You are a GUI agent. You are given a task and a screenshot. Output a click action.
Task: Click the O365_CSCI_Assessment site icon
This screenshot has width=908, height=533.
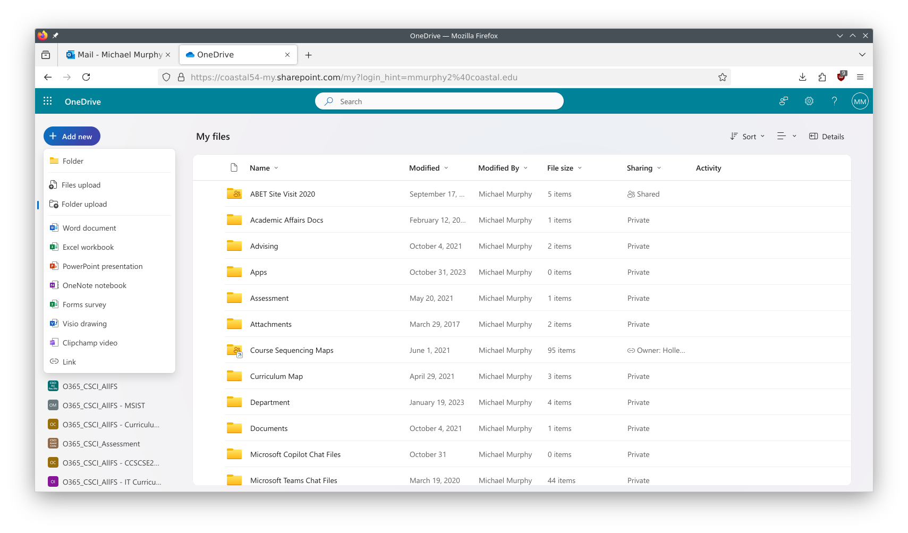[53, 443]
